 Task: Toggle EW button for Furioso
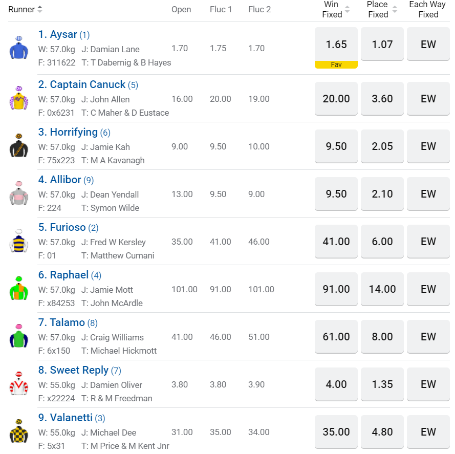click(x=428, y=242)
